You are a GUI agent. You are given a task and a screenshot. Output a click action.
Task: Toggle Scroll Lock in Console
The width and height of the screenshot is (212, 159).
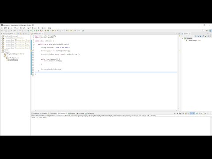point(186,114)
